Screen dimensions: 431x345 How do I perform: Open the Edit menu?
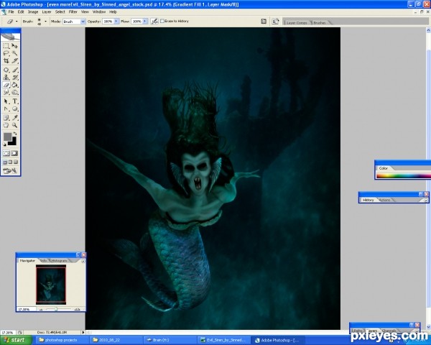(21, 11)
